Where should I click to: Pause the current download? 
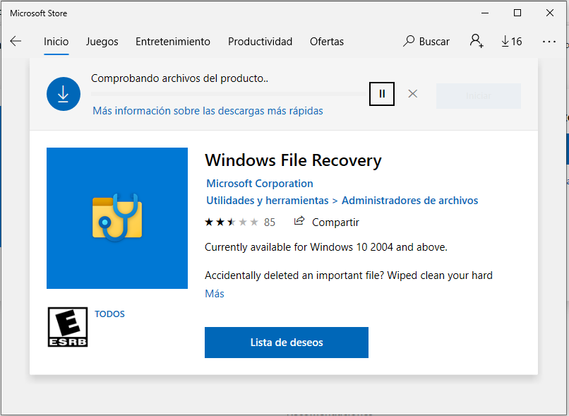click(x=382, y=94)
